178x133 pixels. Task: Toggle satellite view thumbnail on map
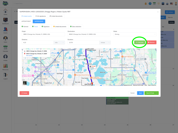point(25,83)
